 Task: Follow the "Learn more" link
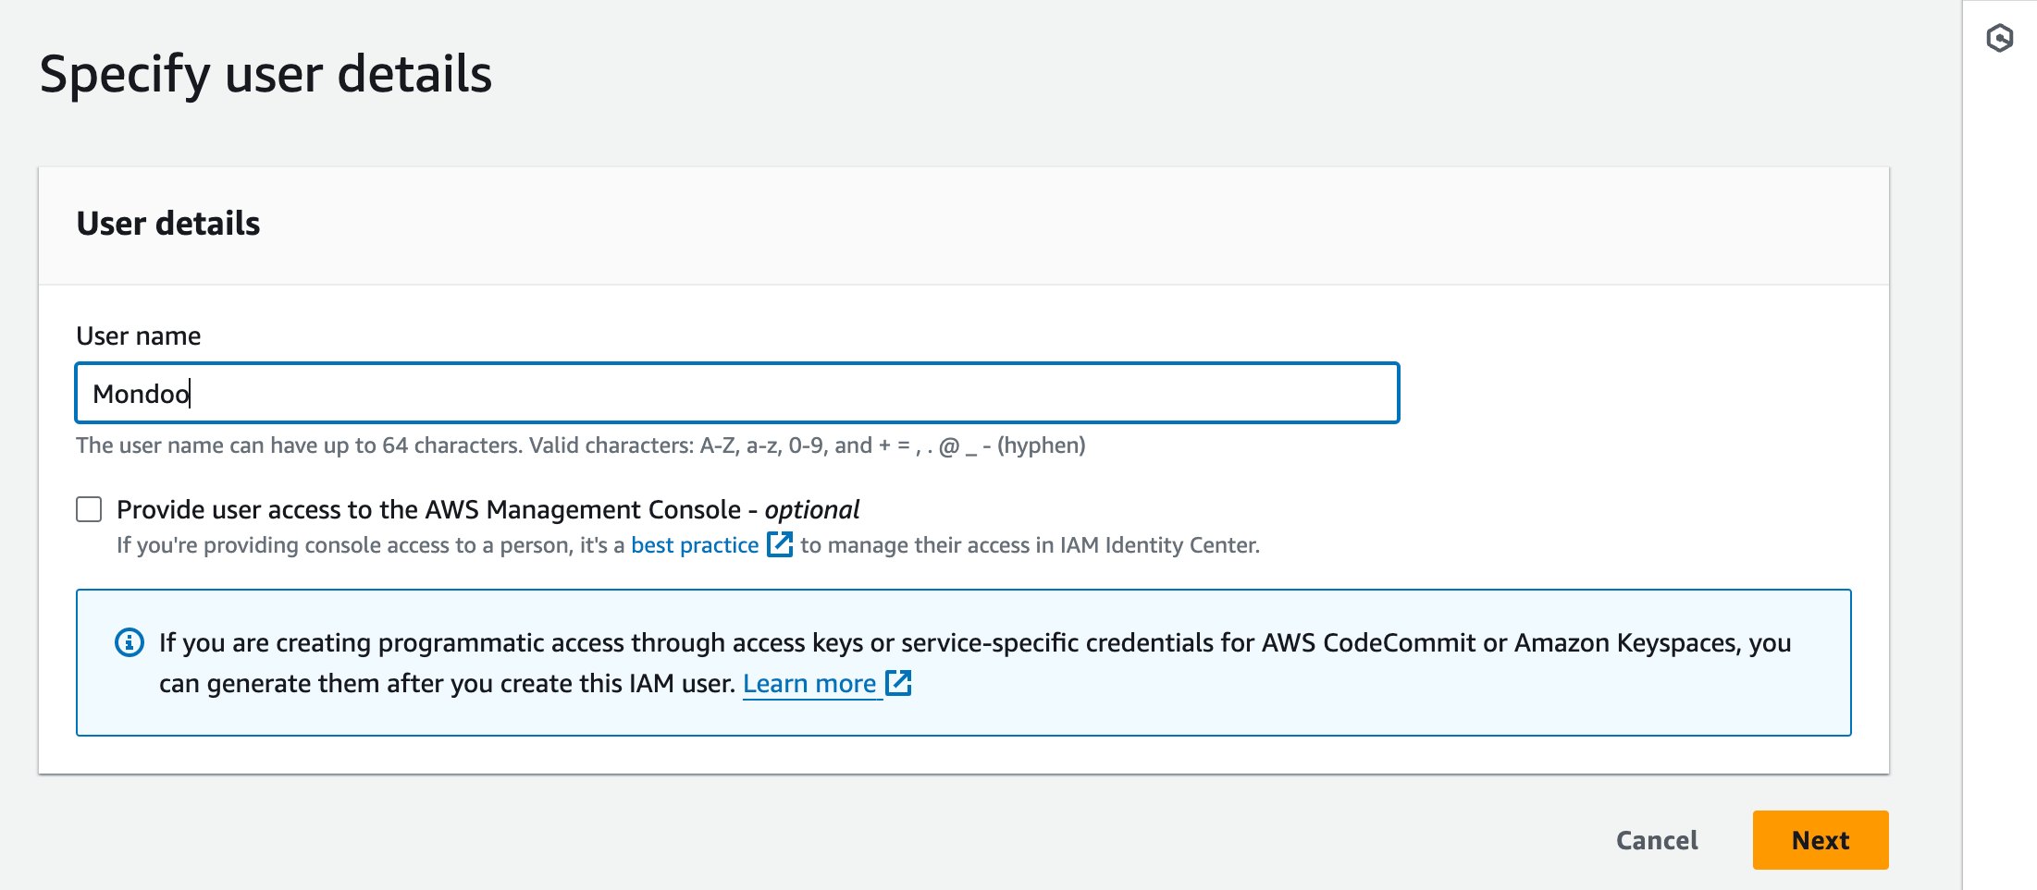[x=811, y=683]
